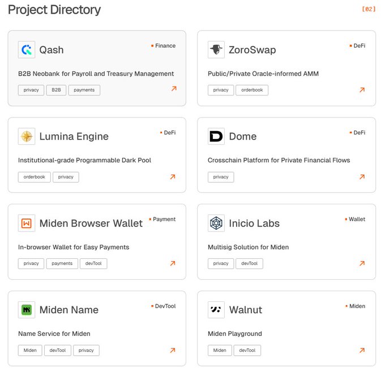Screen dimensions: 385x374
Task: Click the Walnut project title
Action: 246,310
